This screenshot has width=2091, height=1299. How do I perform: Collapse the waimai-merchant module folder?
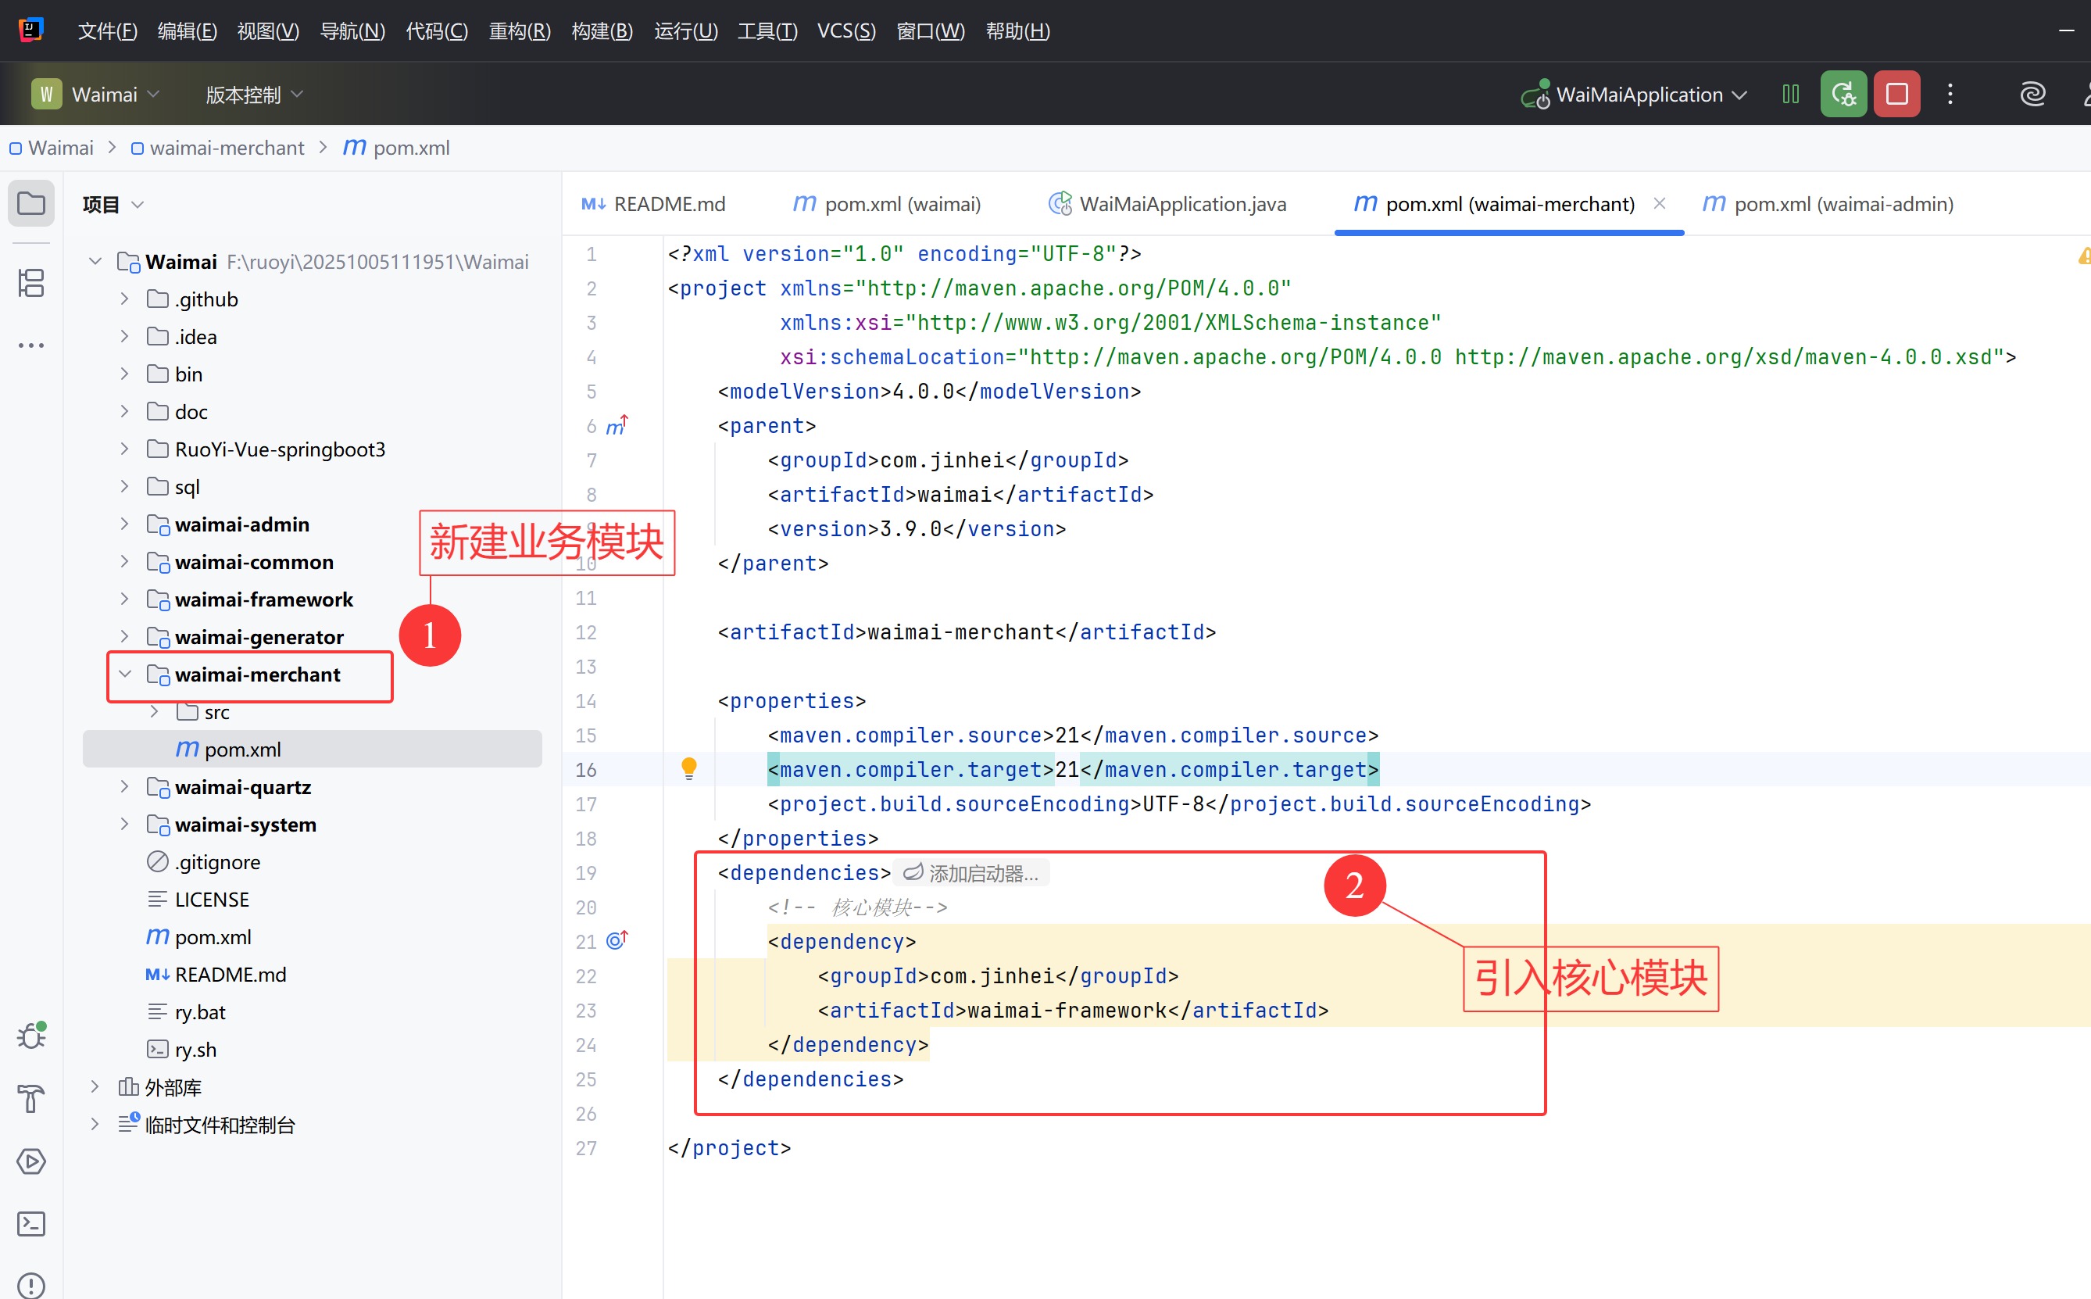(x=124, y=675)
